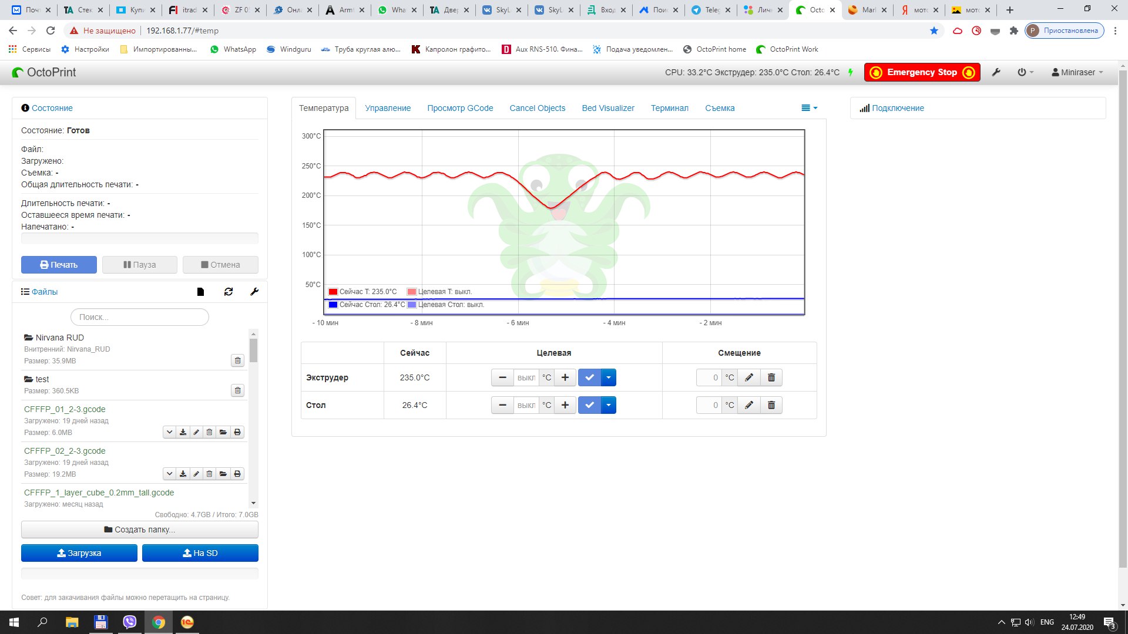Open the tabs overflow list menu
This screenshot has height=634, width=1128.
[x=809, y=108]
